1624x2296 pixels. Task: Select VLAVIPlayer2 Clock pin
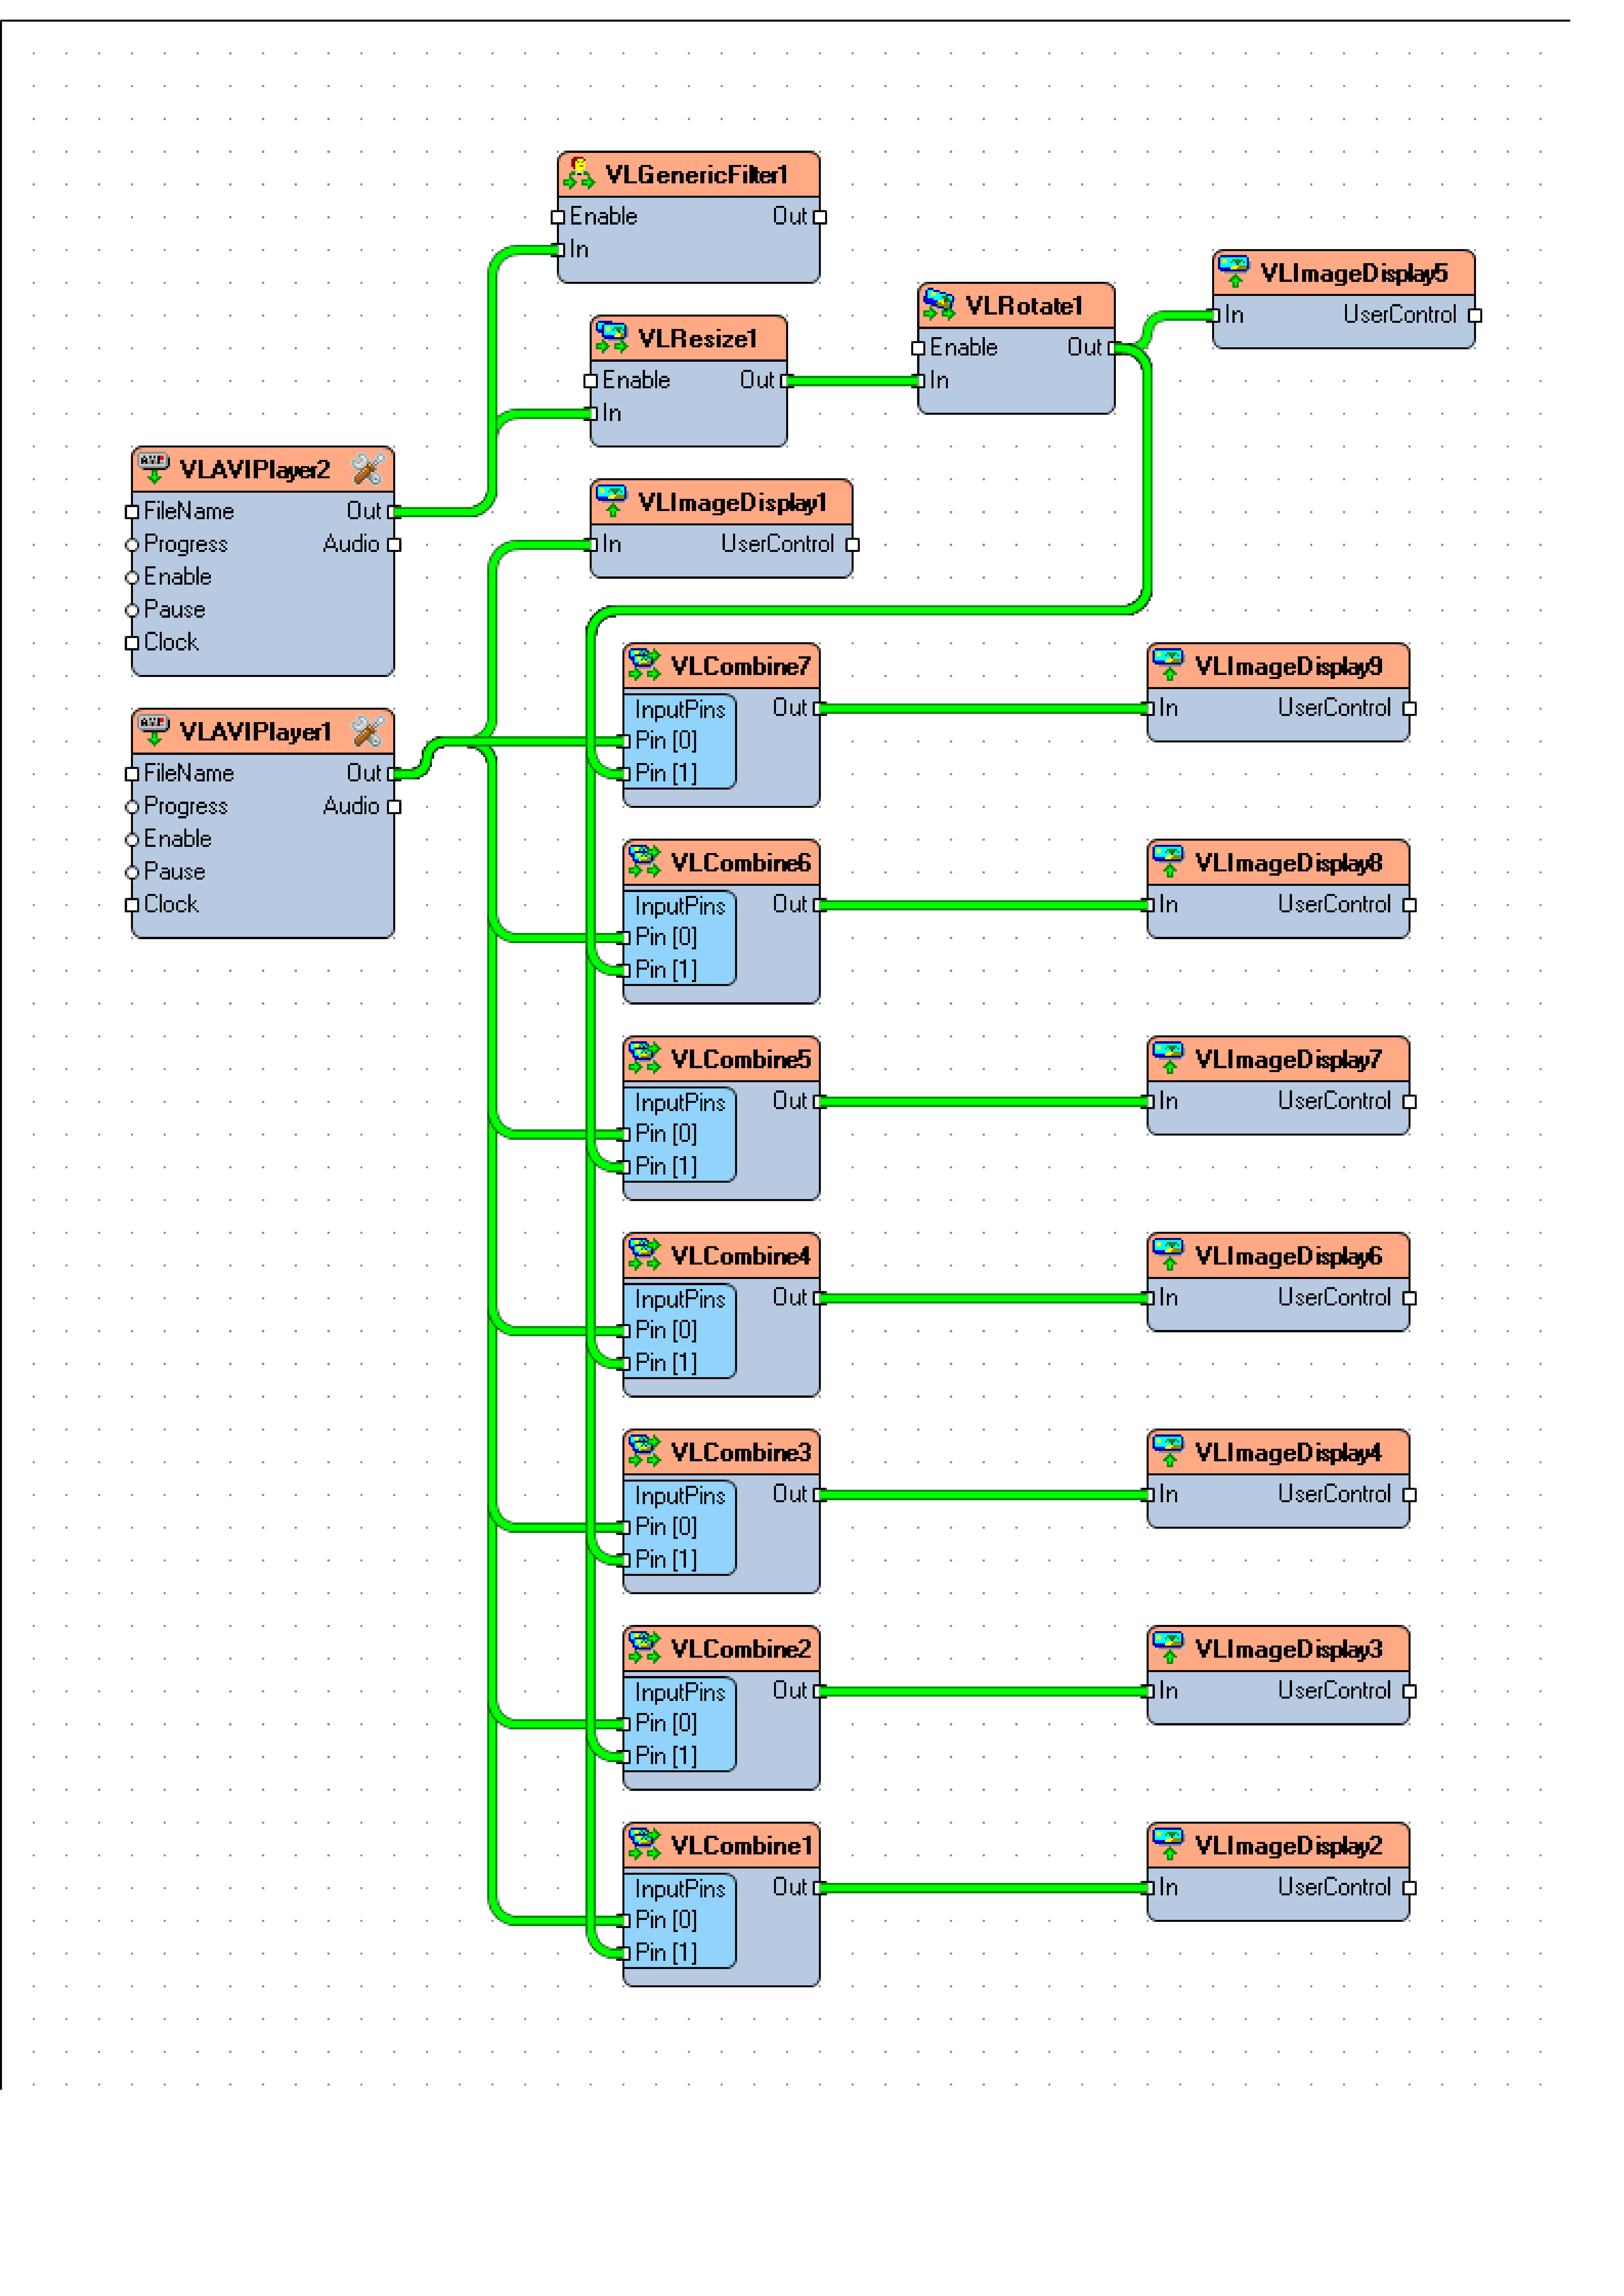[132, 643]
